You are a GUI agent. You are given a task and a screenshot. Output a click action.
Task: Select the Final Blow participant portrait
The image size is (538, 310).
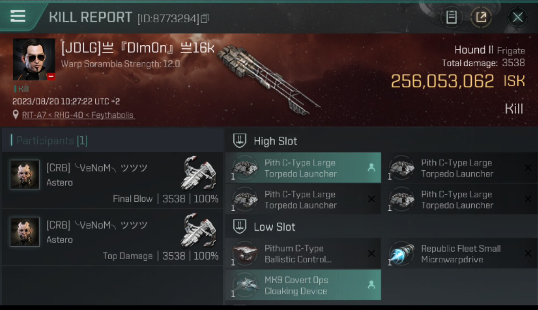pos(25,175)
